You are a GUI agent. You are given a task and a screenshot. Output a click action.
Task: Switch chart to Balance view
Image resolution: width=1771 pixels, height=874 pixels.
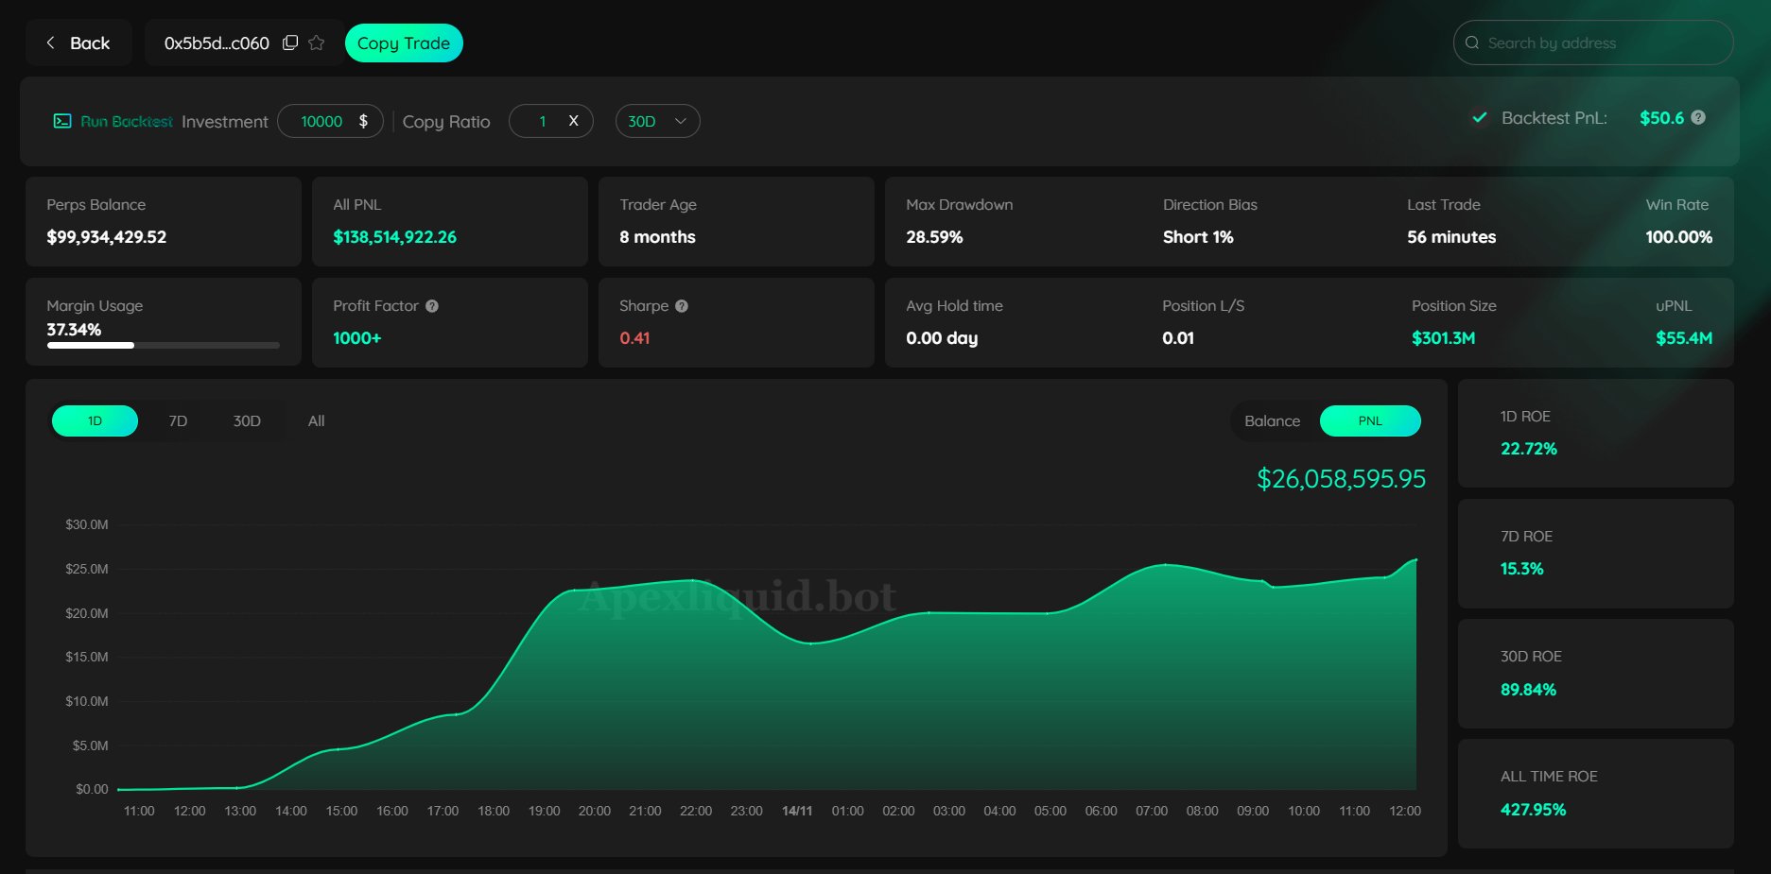pos(1272,421)
